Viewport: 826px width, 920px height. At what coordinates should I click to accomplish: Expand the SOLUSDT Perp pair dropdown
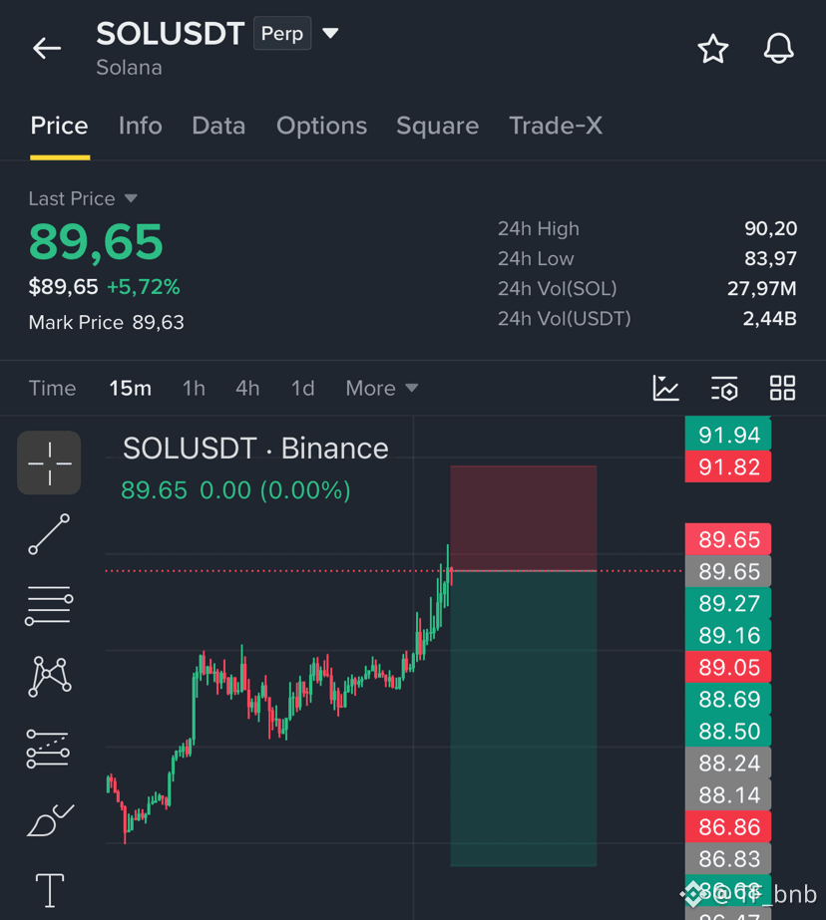(x=330, y=34)
